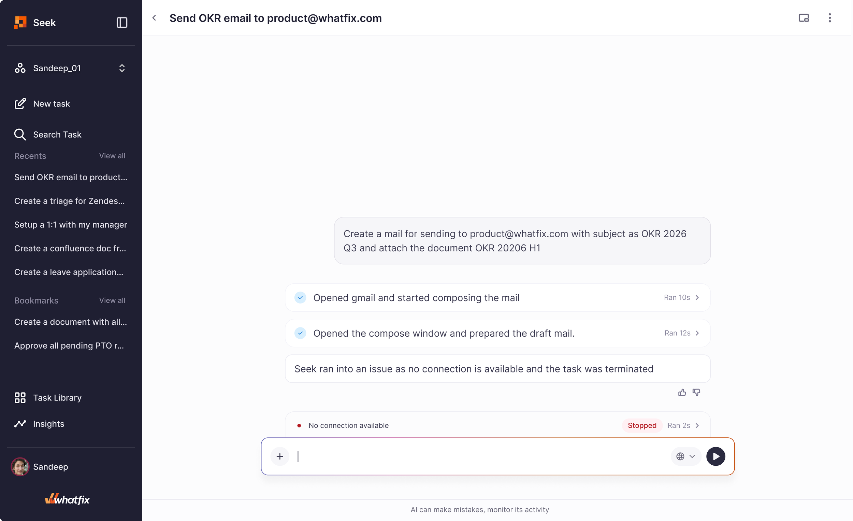Click the plus attachment button
The image size is (853, 521).
click(280, 456)
